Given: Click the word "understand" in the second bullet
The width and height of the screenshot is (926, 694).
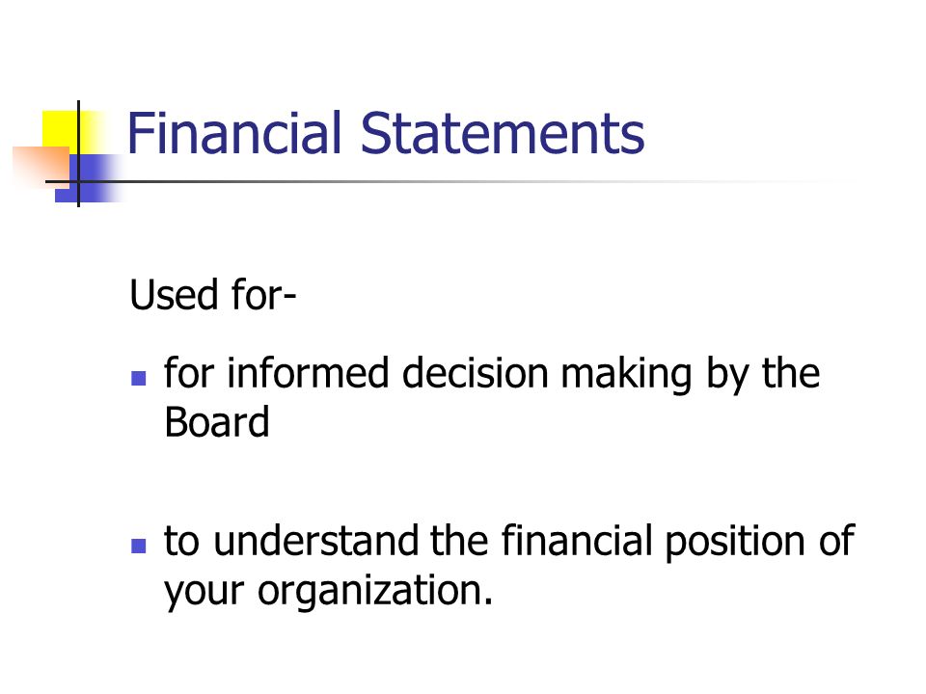Looking at the screenshot, I should pyautogui.click(x=315, y=541).
